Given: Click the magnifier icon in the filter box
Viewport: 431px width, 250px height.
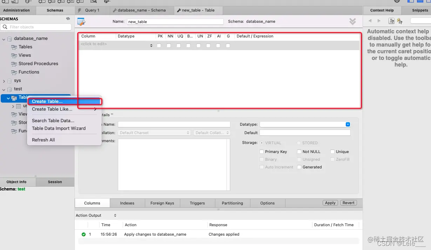Looking at the screenshot, I should [5, 27].
